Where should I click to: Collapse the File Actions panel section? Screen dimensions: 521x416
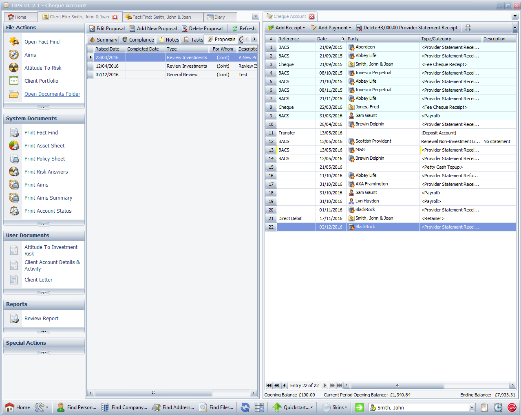point(44,108)
